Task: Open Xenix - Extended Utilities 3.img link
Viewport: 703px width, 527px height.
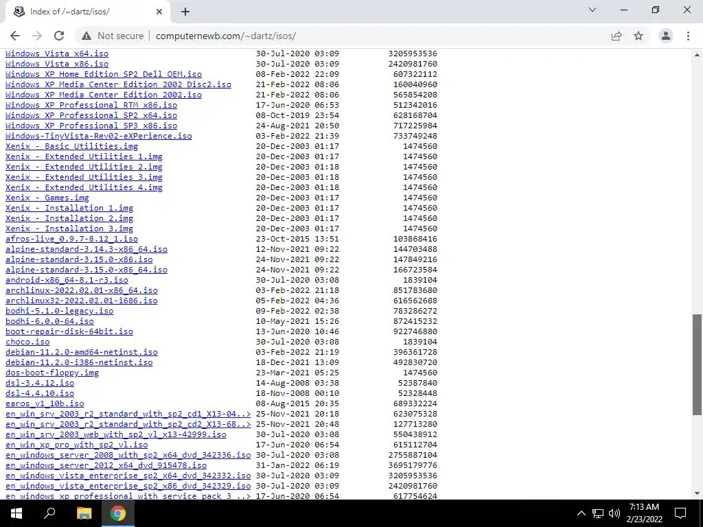Action: (x=84, y=177)
